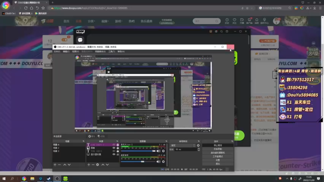Open Douyu homepage nav item
Viewport: 324px width, 182px height.
[x=66, y=21]
